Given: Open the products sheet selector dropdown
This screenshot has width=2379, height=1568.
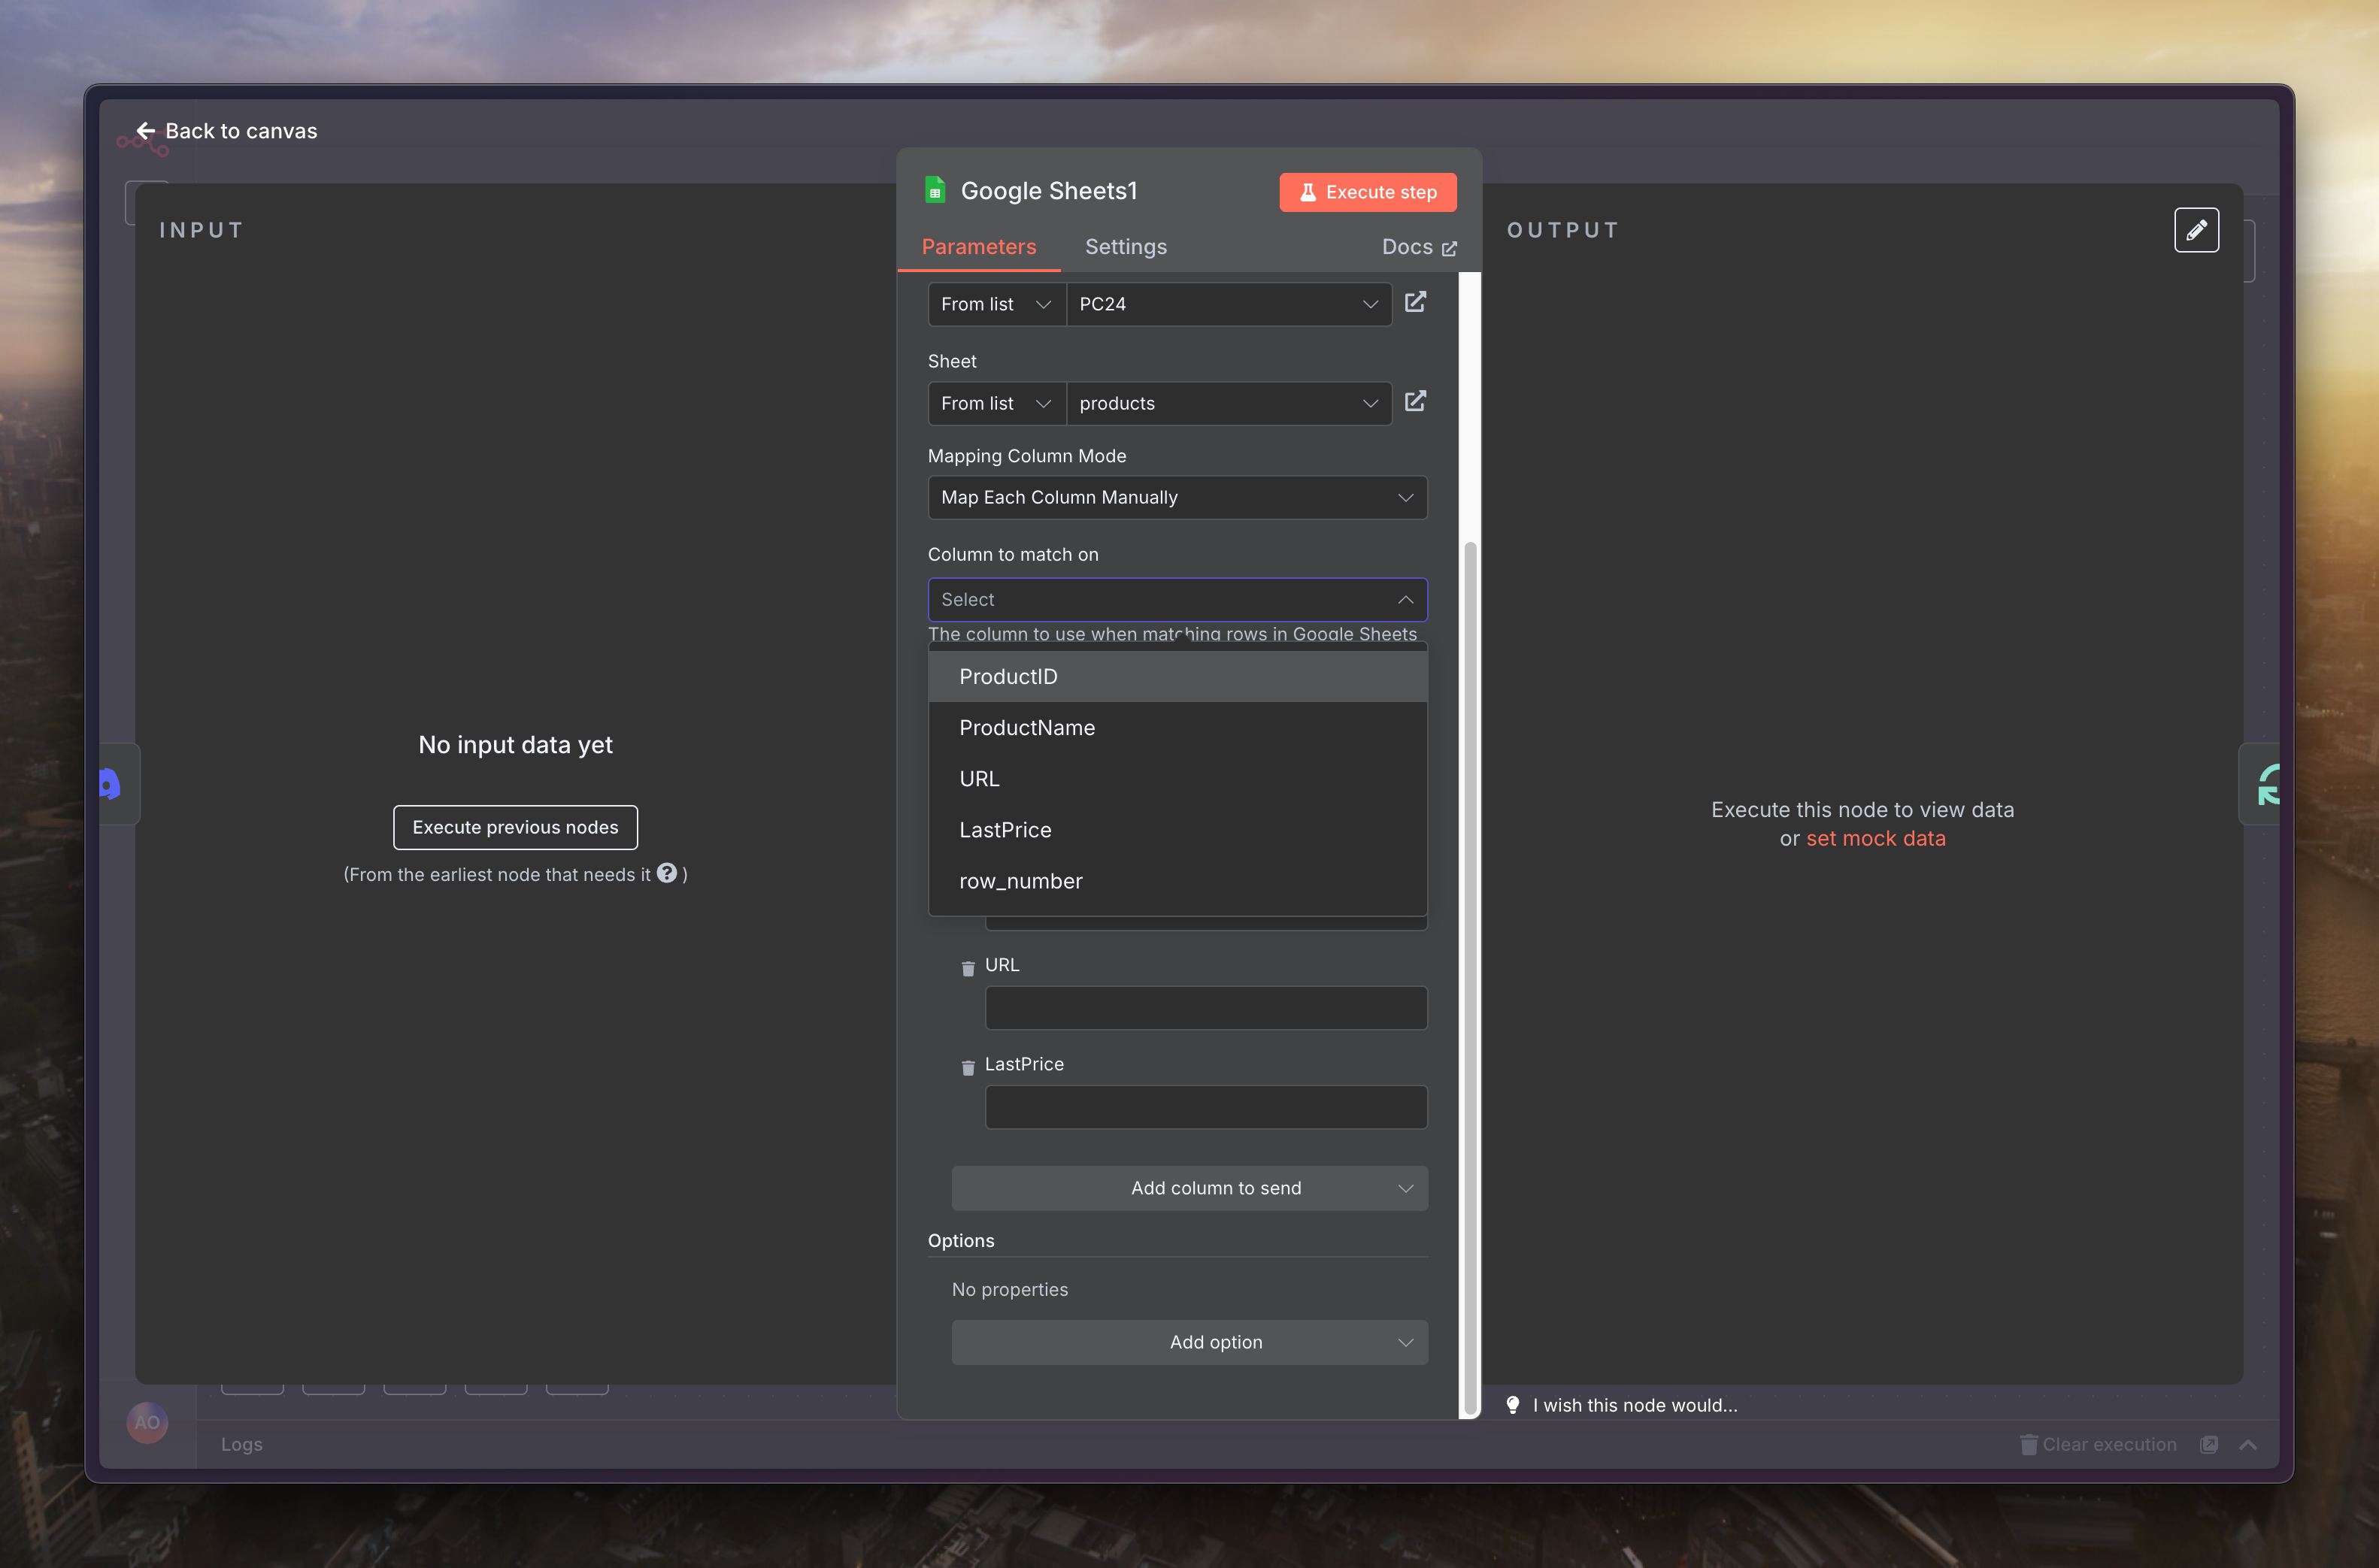Looking at the screenshot, I should [x=1228, y=403].
